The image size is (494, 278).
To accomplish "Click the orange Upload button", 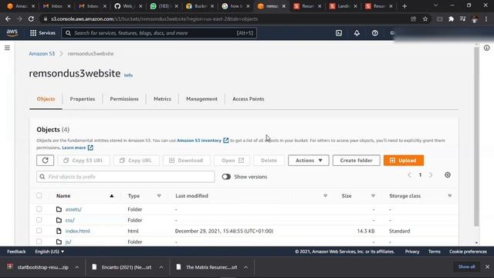I will tap(404, 161).
